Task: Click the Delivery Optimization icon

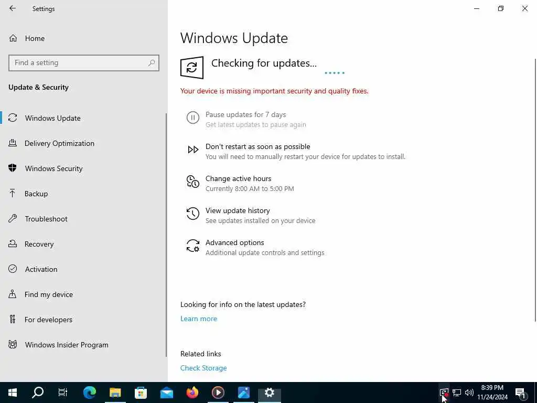Action: coord(13,143)
